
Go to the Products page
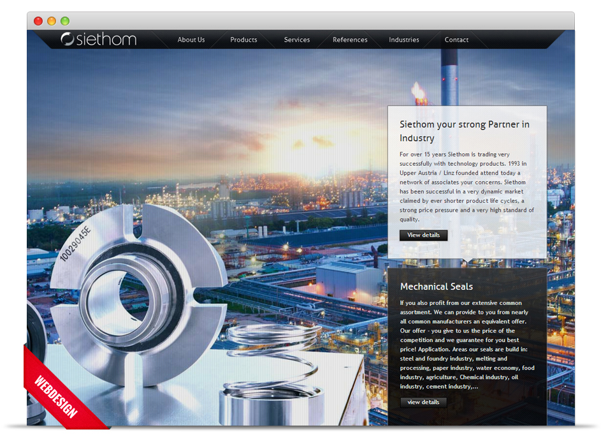coord(243,40)
